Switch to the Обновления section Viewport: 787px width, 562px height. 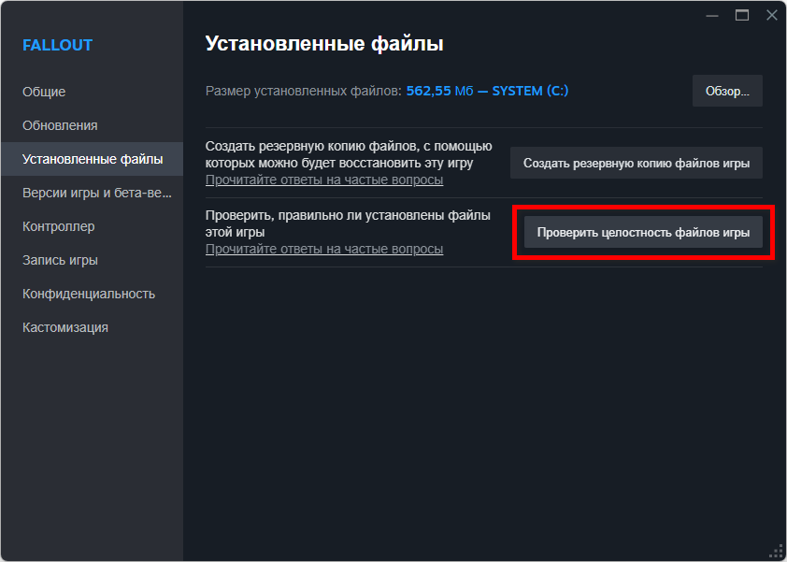point(60,125)
